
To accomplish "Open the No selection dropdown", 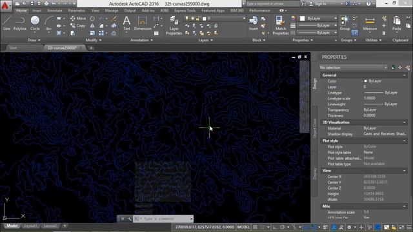I will point(354,68).
